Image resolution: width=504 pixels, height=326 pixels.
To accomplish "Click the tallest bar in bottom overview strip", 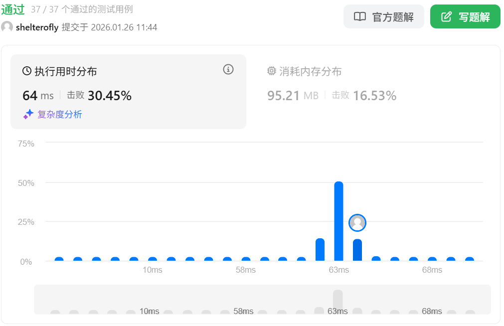I will click(338, 302).
